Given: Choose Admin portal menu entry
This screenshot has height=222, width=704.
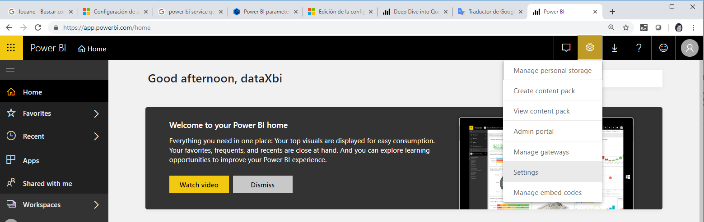Looking at the screenshot, I should pyautogui.click(x=533, y=131).
